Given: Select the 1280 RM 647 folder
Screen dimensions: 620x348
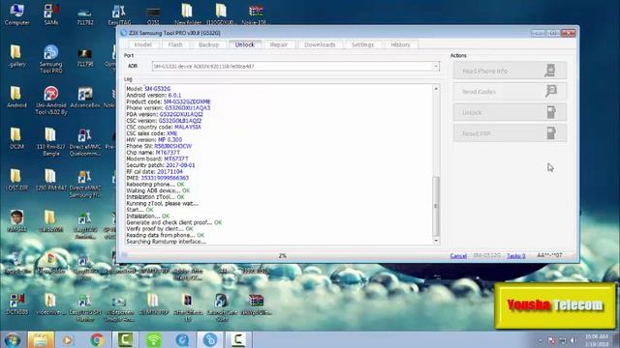Looking at the screenshot, I should [51, 180].
